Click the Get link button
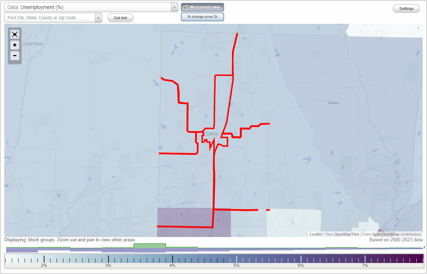The image size is (427, 274). [x=120, y=17]
